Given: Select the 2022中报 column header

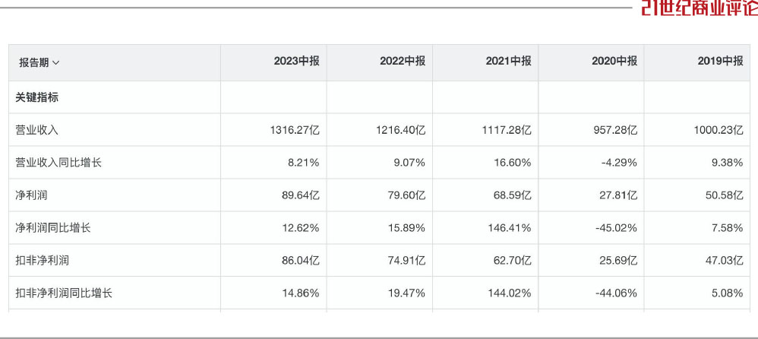Looking at the screenshot, I should pos(403,61).
